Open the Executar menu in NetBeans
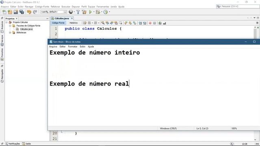 pos(66,6)
